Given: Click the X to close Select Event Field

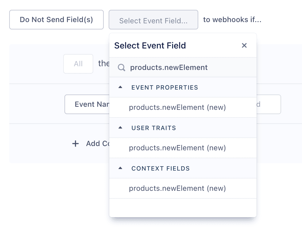Looking at the screenshot, I should coord(244,45).
